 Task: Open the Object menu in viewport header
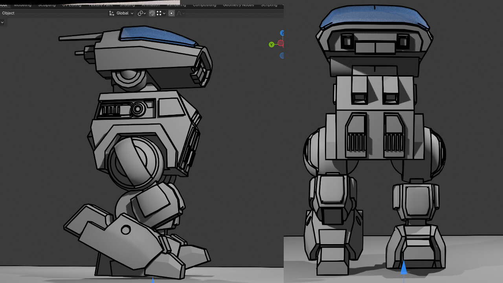click(x=8, y=13)
